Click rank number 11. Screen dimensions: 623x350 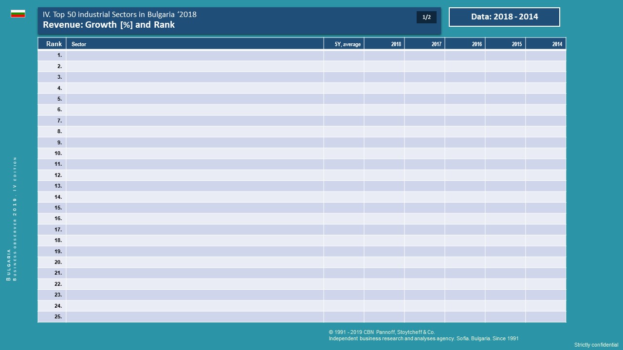(x=58, y=164)
